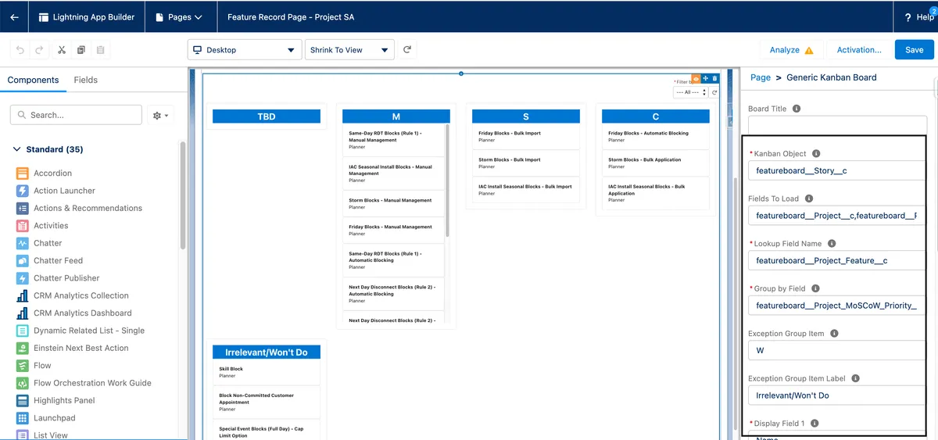Click the refresh icon next to All filter
The height and width of the screenshot is (440, 938).
pos(714,92)
